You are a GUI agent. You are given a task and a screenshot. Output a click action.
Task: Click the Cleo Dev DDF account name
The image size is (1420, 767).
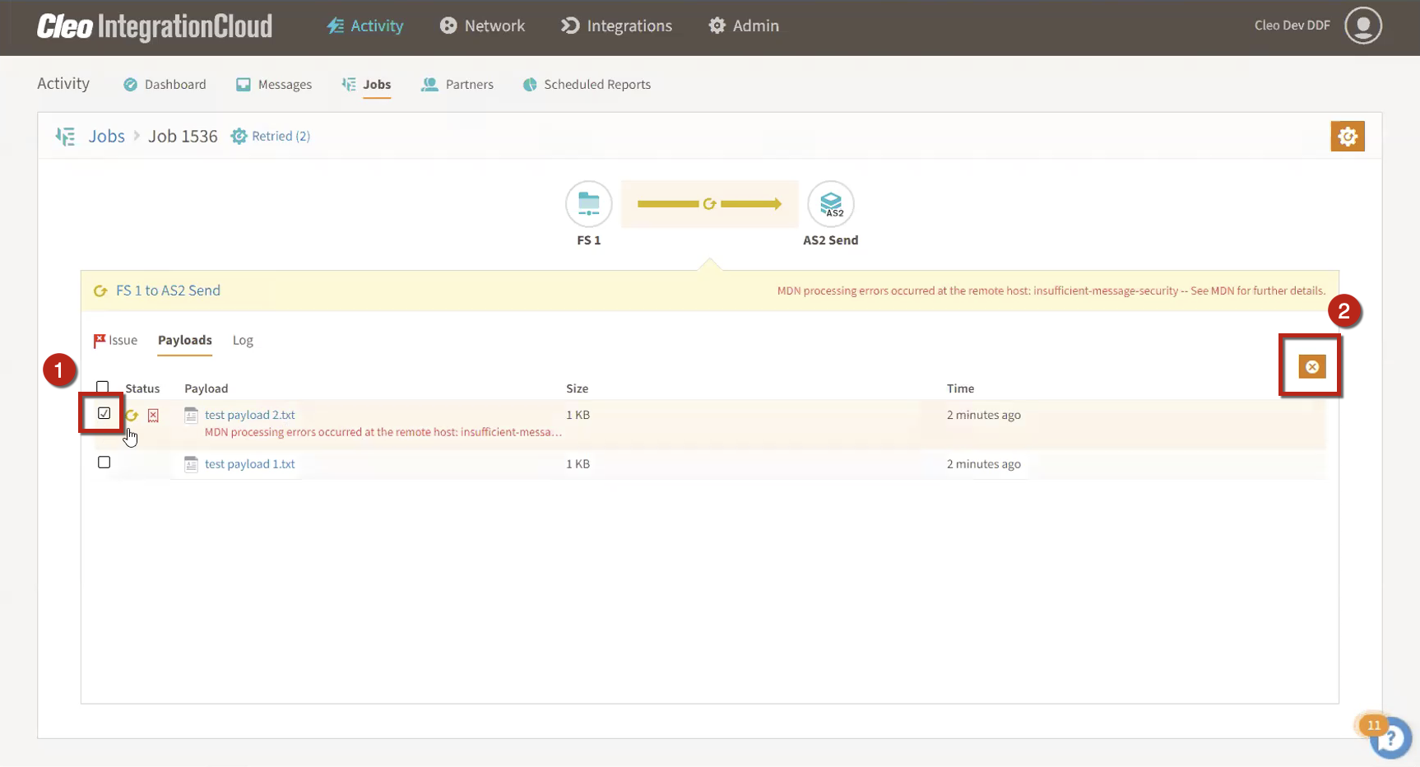1292,26
